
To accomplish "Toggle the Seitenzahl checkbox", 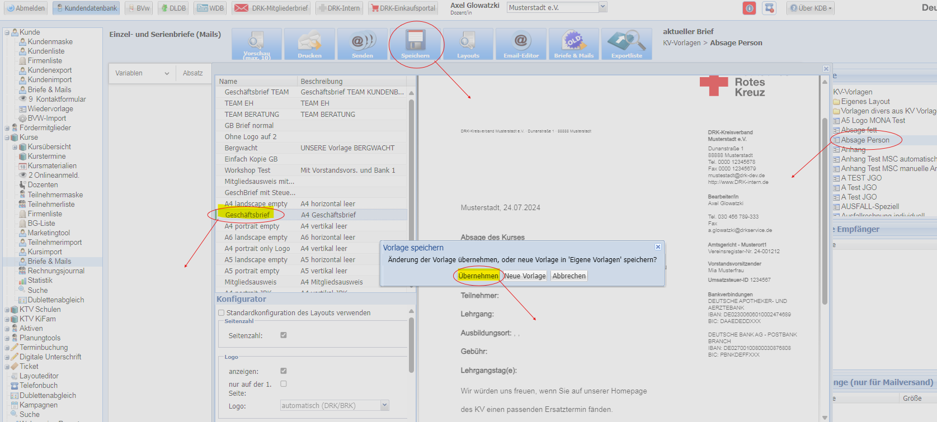I will click(284, 335).
